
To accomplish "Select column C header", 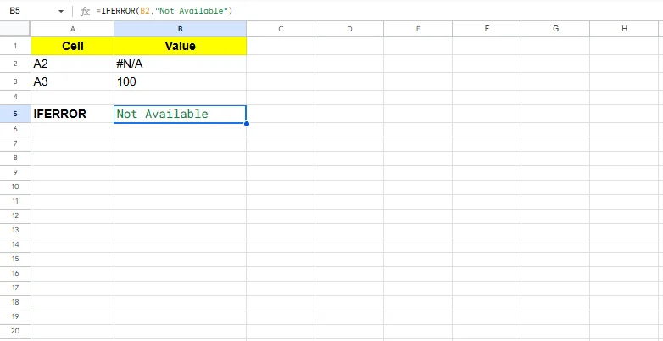I will click(281, 29).
